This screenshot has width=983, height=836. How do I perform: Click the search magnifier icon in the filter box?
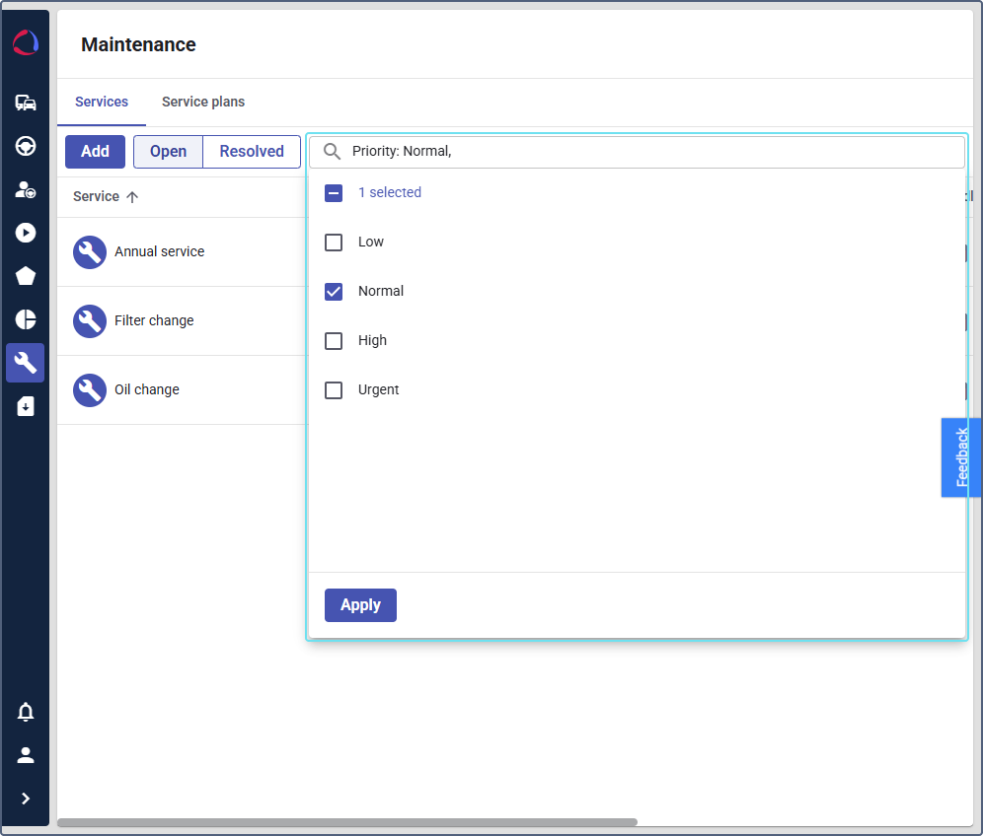(x=332, y=152)
